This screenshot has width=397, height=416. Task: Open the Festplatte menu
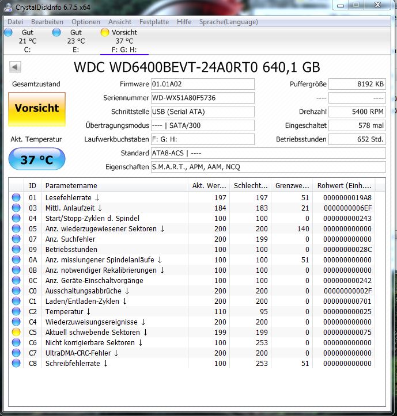[154, 22]
